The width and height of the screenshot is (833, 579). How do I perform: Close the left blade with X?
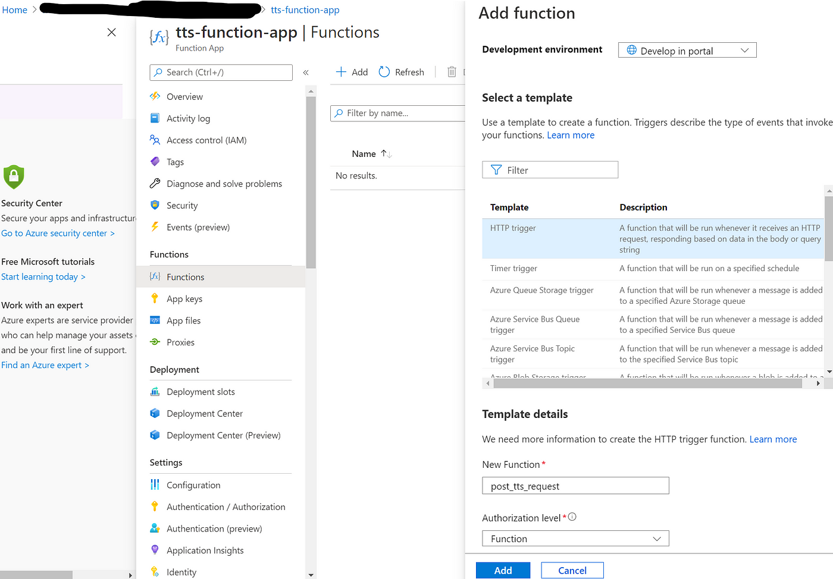pos(111,32)
